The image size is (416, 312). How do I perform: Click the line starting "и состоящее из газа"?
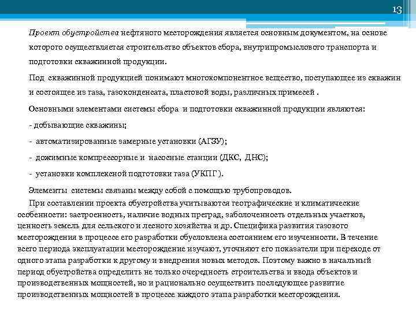(x=174, y=92)
